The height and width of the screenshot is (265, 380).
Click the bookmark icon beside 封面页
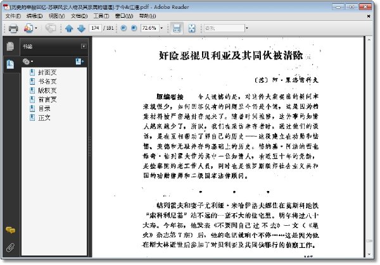[32, 72]
